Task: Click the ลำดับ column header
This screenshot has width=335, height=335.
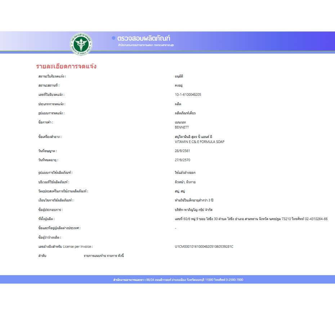Action: [42, 256]
